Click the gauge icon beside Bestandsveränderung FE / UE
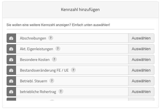This screenshot has width=161, height=110. pyautogui.click(x=11, y=70)
